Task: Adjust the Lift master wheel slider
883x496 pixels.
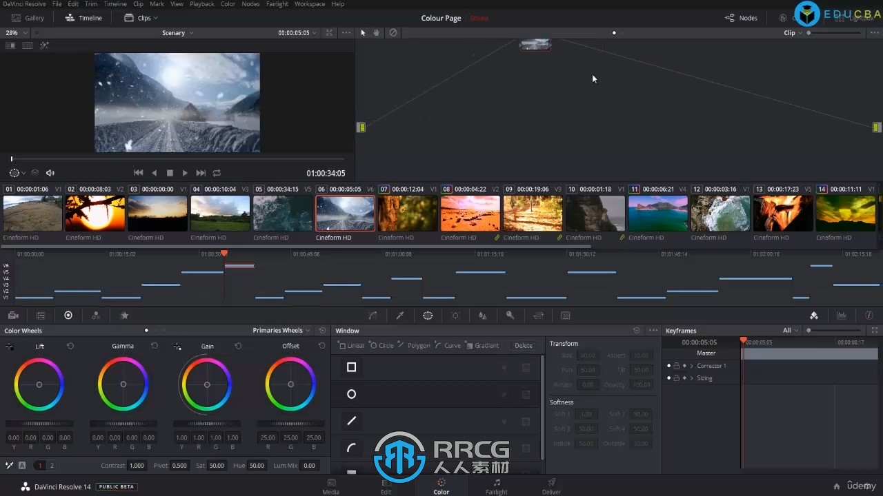Action: tap(39, 424)
